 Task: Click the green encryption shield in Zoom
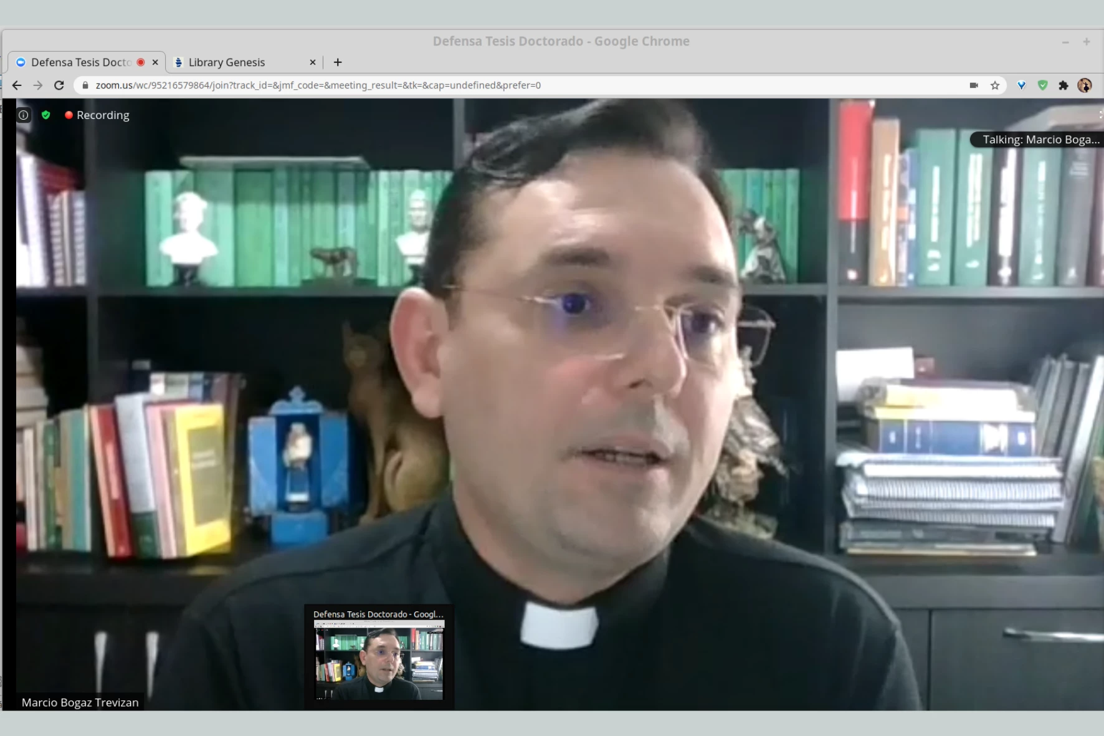tap(46, 115)
